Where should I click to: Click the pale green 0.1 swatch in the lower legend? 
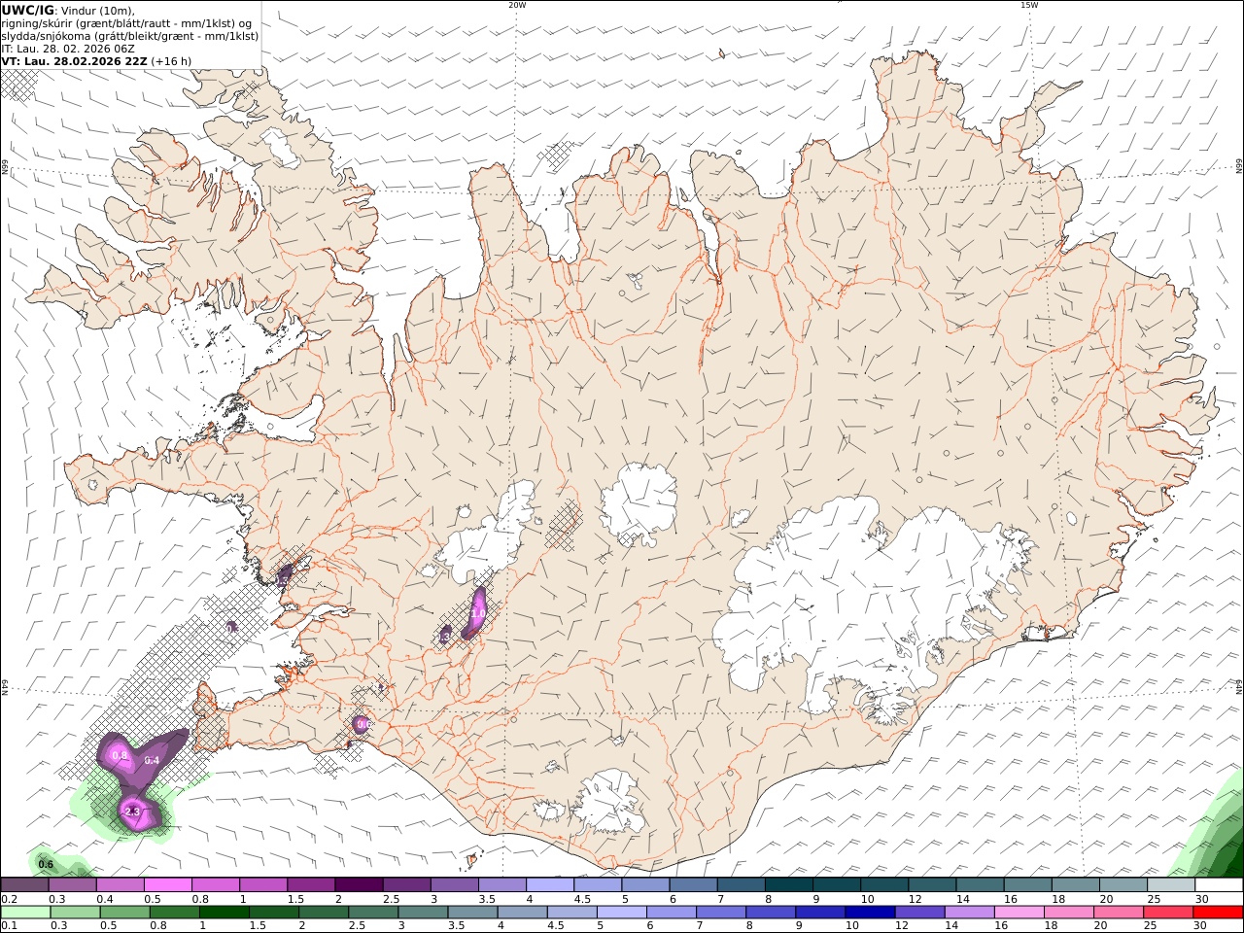coord(25,913)
